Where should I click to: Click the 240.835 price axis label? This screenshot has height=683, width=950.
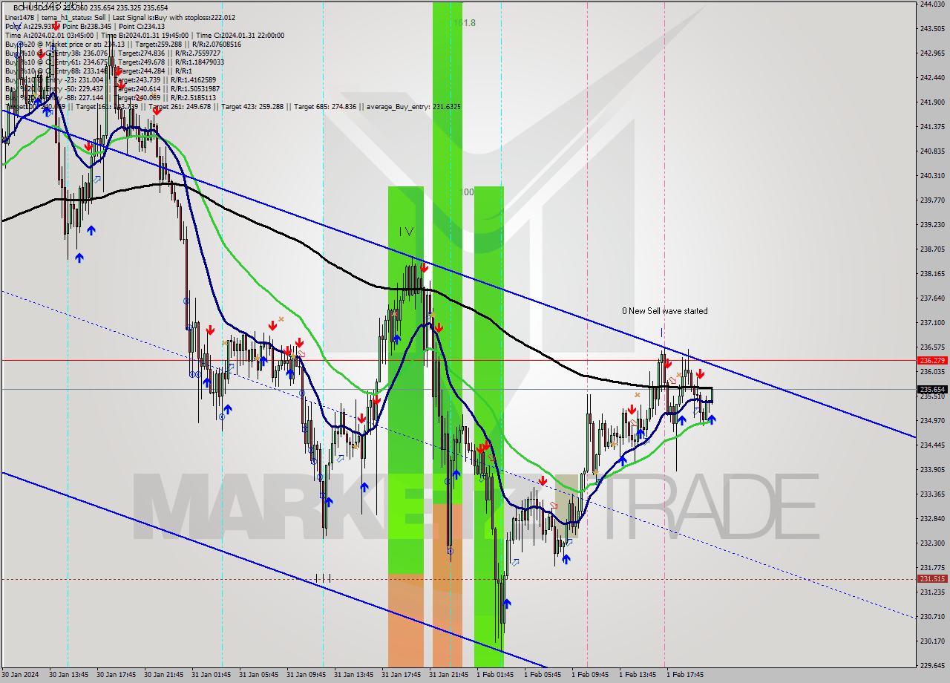coord(931,151)
